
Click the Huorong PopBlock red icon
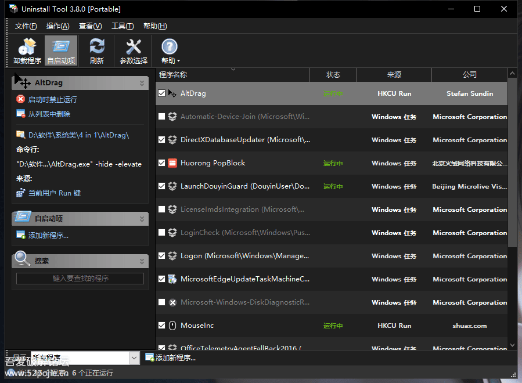(172, 163)
